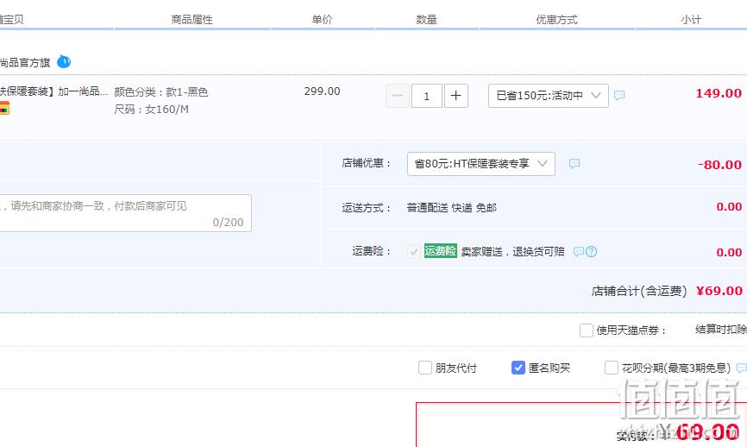Viewport: 747px width, 447px height.
Task: Click comment icon beside store coupon dropdown
Action: point(574,164)
